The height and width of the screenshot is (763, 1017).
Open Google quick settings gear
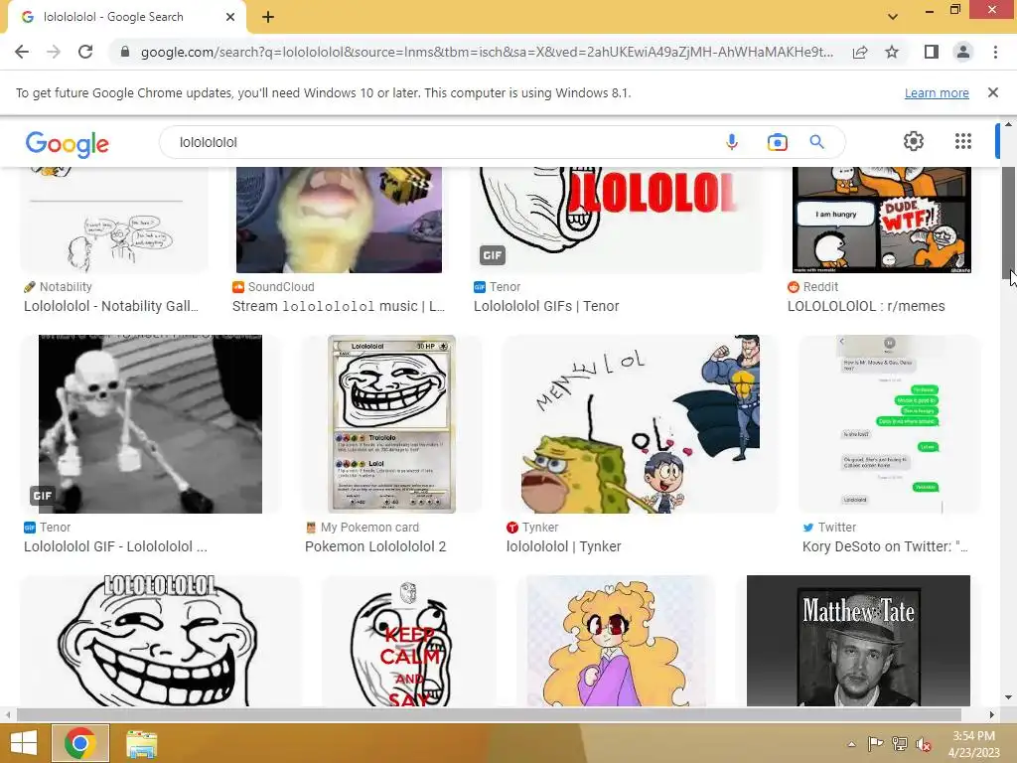tap(914, 141)
